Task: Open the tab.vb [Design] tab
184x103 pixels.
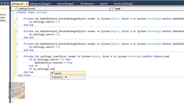Action: pos(66,4)
